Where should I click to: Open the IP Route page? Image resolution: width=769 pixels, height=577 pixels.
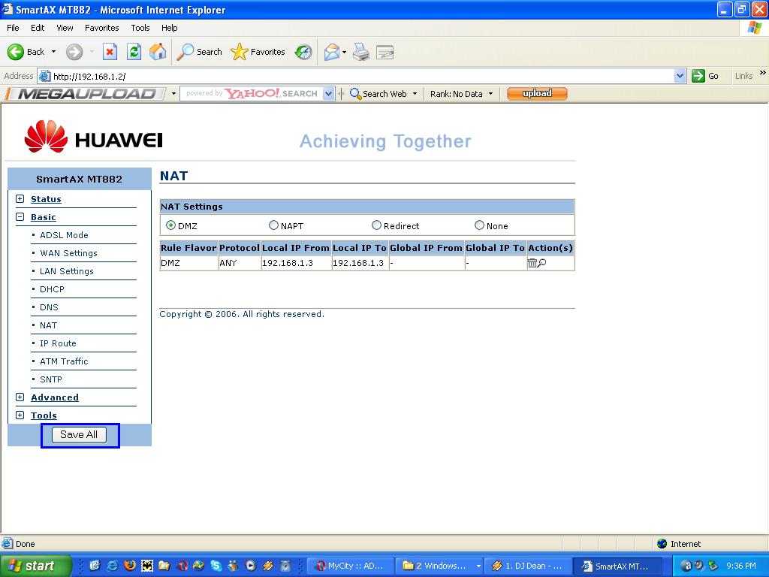58,343
